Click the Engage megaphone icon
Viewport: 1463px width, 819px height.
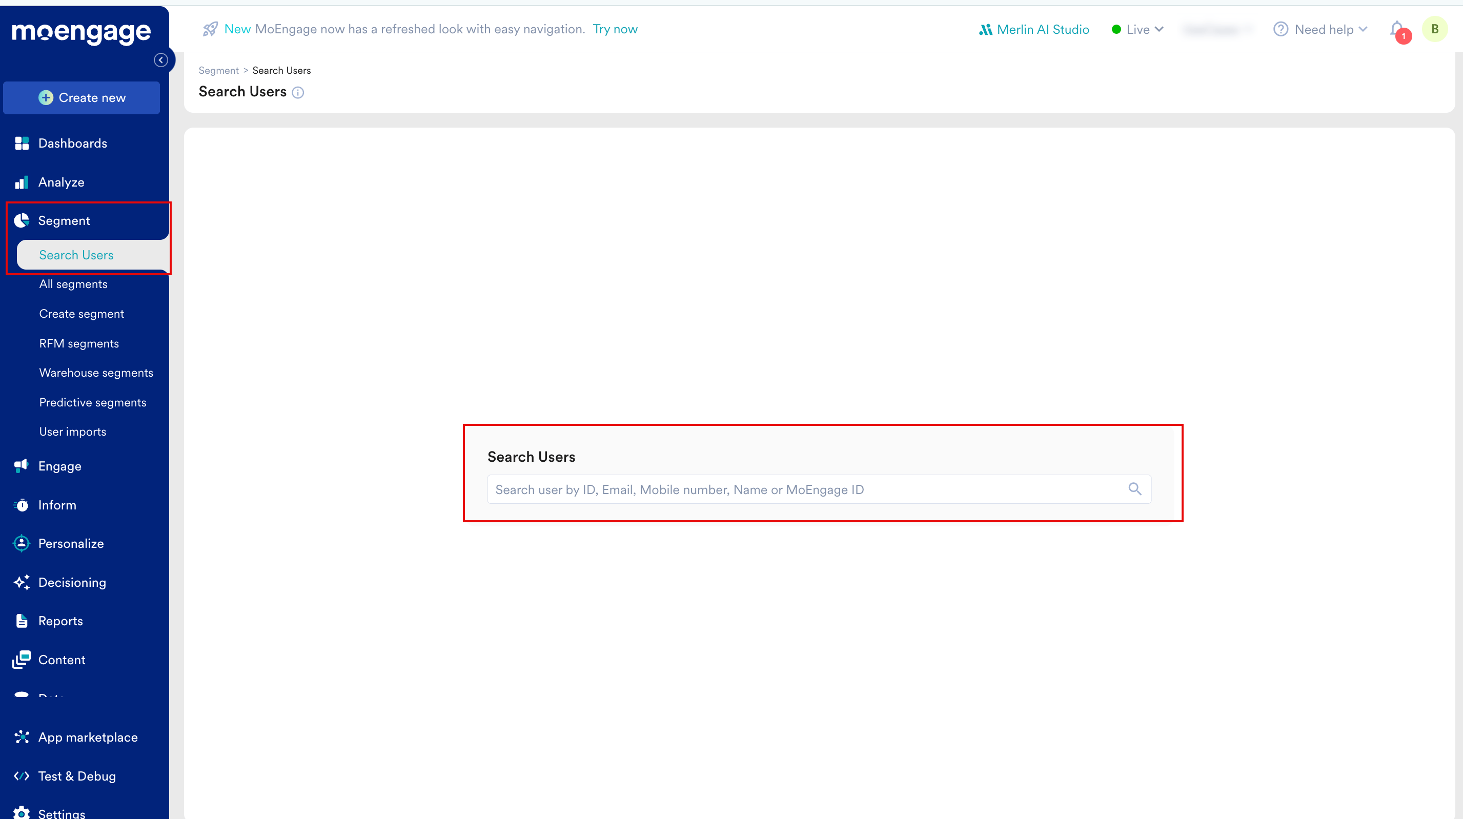22,466
